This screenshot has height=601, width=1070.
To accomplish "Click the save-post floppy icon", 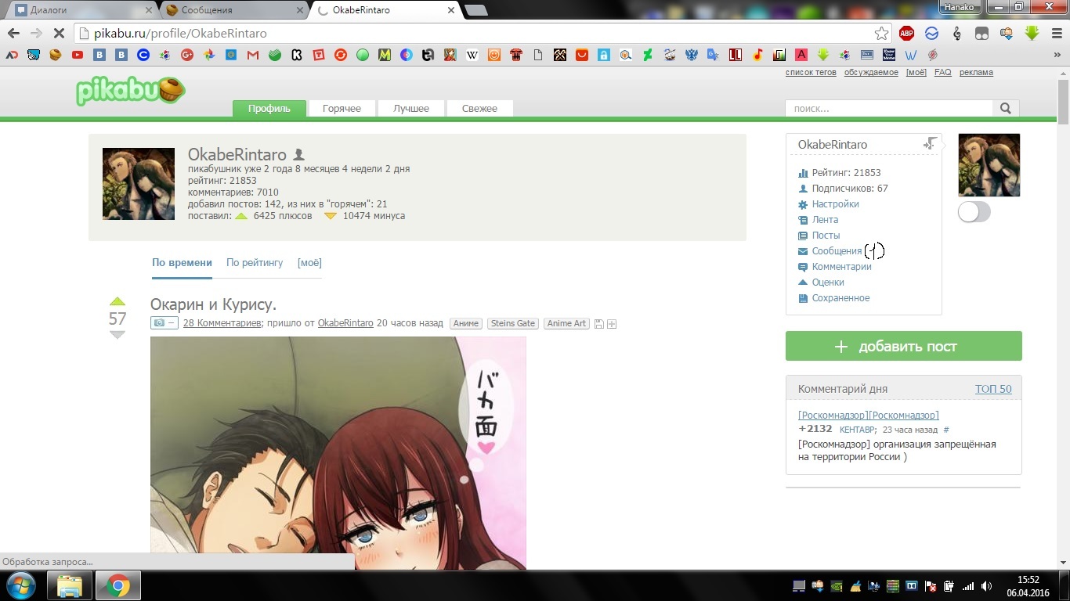I will coord(598,324).
